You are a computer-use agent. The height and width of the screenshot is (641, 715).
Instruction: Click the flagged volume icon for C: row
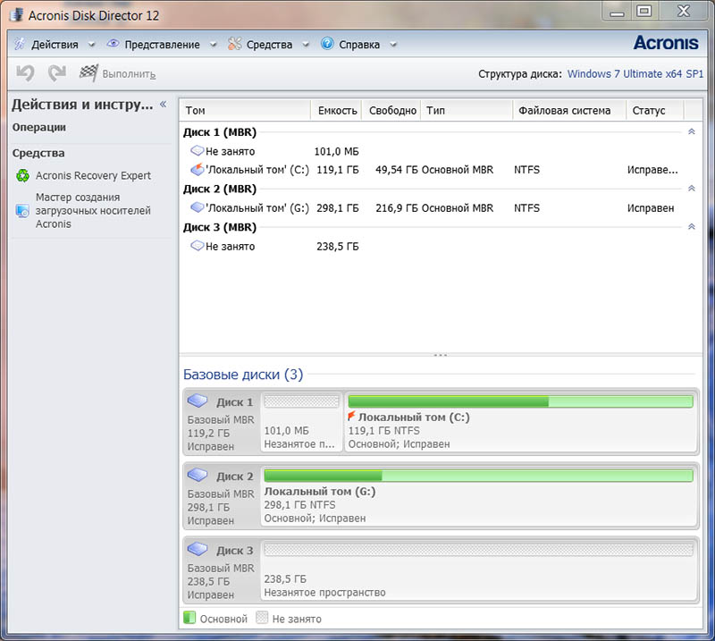tap(197, 169)
